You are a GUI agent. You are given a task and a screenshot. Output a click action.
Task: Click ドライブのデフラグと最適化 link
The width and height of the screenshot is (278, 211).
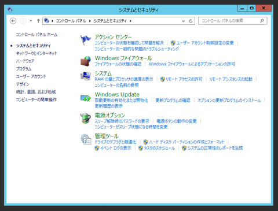click(x=115, y=142)
